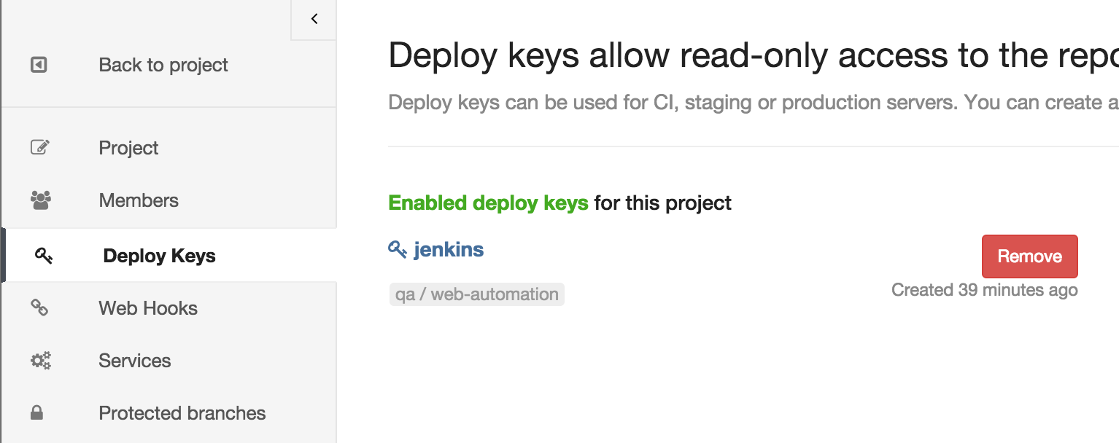Open the Web Hooks label
Viewport: 1119px width, 443px height.
[148, 308]
